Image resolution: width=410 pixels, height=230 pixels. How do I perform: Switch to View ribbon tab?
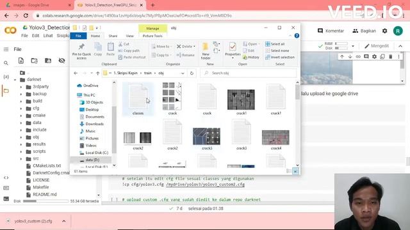(x=129, y=36)
